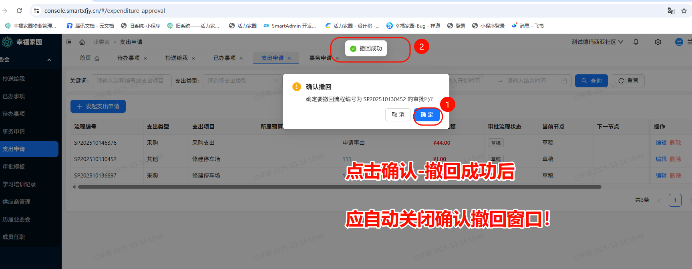
Task: Click 编辑 for SP202510136697
Action: click(x=661, y=175)
